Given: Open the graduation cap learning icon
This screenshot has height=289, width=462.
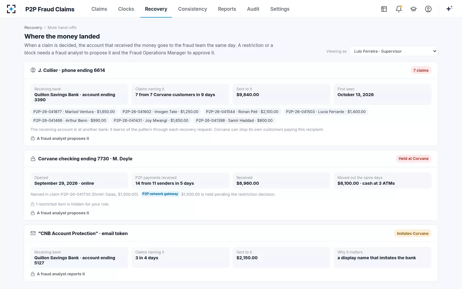Looking at the screenshot, I should tap(414, 9).
